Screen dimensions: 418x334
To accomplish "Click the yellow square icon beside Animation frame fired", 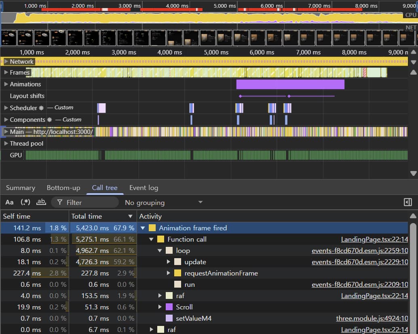I will (x=152, y=228).
